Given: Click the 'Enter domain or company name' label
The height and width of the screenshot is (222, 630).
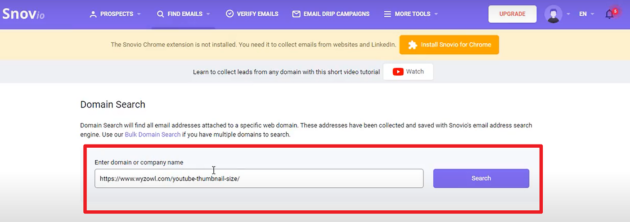Looking at the screenshot, I should (x=139, y=162).
